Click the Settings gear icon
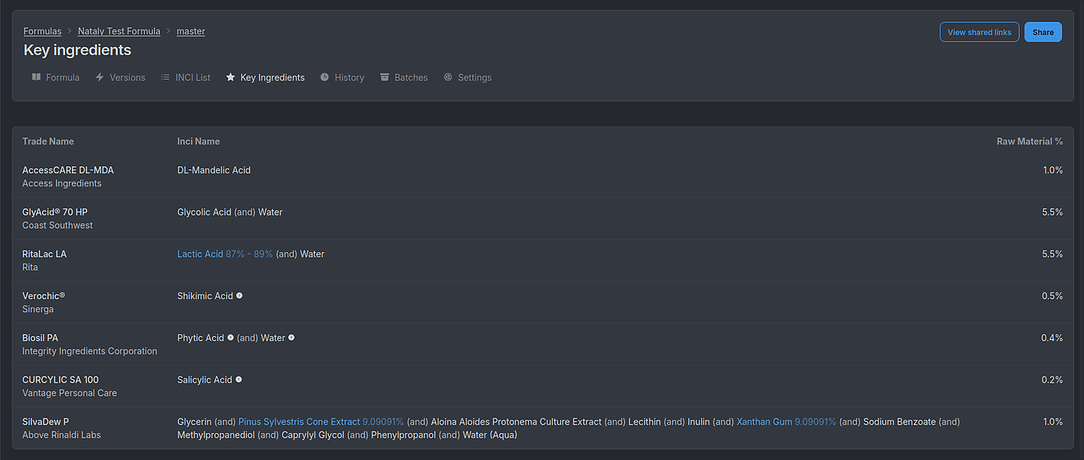The image size is (1084, 460). click(x=448, y=77)
